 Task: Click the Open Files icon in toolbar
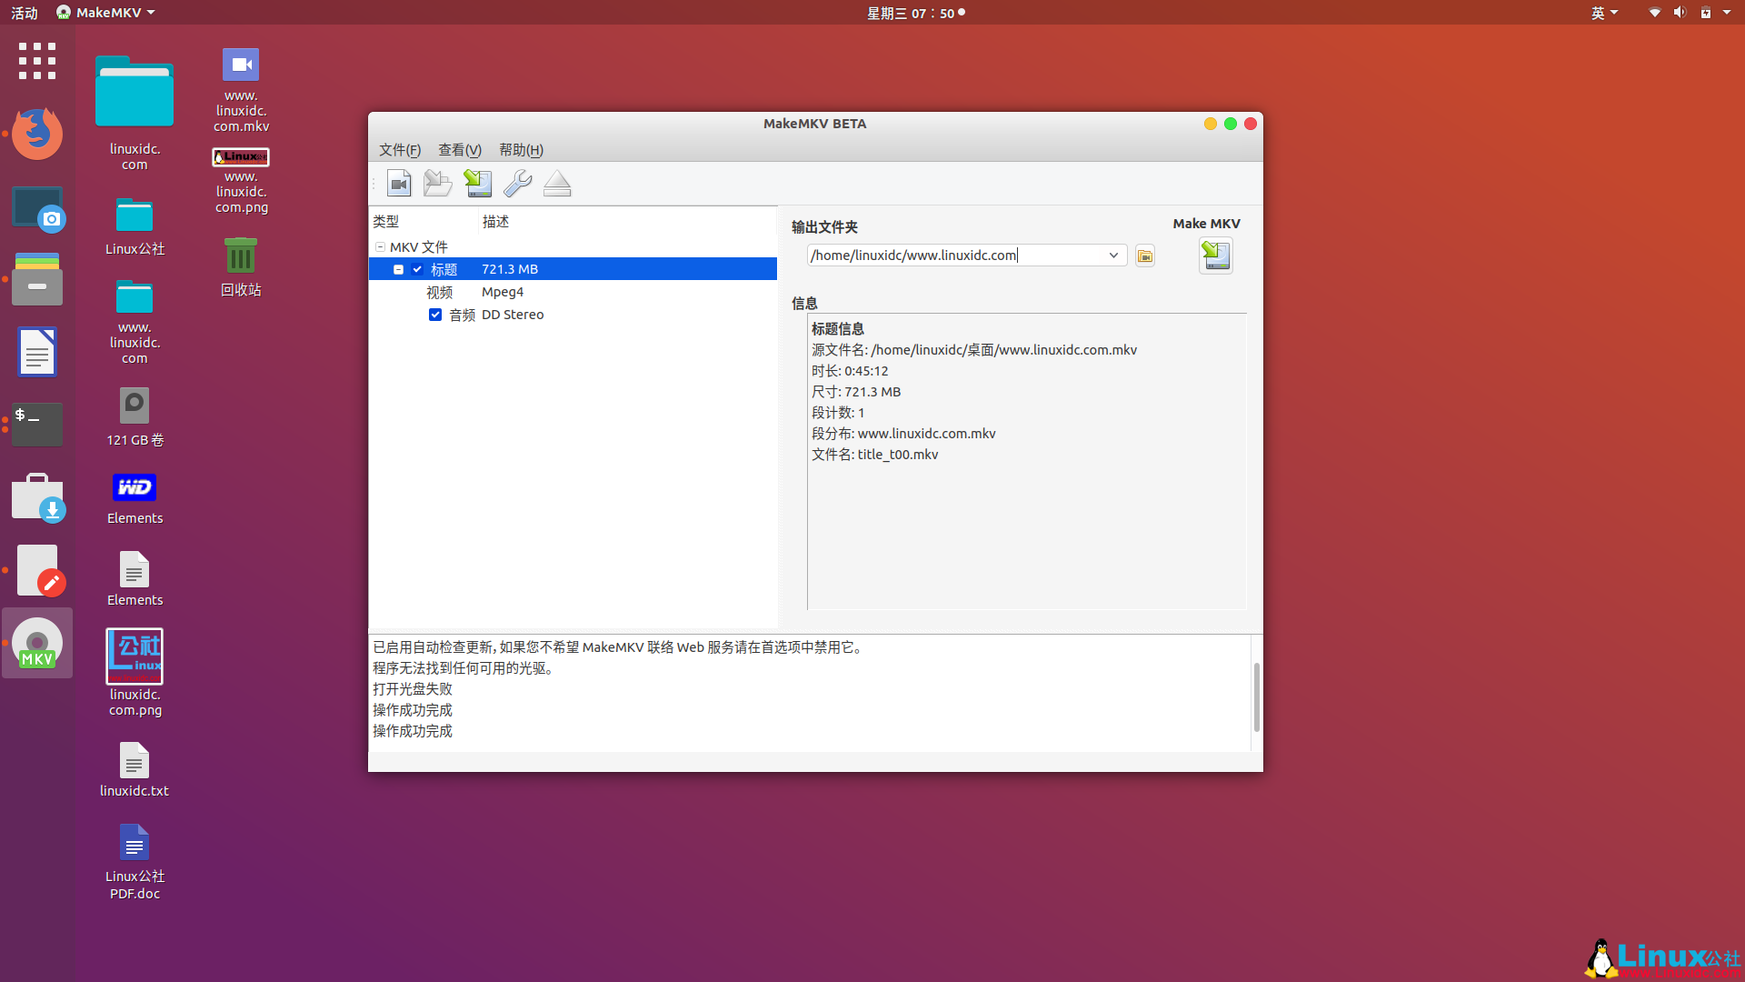tap(439, 182)
